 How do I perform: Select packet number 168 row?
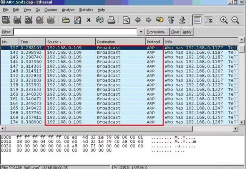(119, 113)
